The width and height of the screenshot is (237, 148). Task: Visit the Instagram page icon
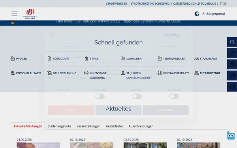(225, 4)
